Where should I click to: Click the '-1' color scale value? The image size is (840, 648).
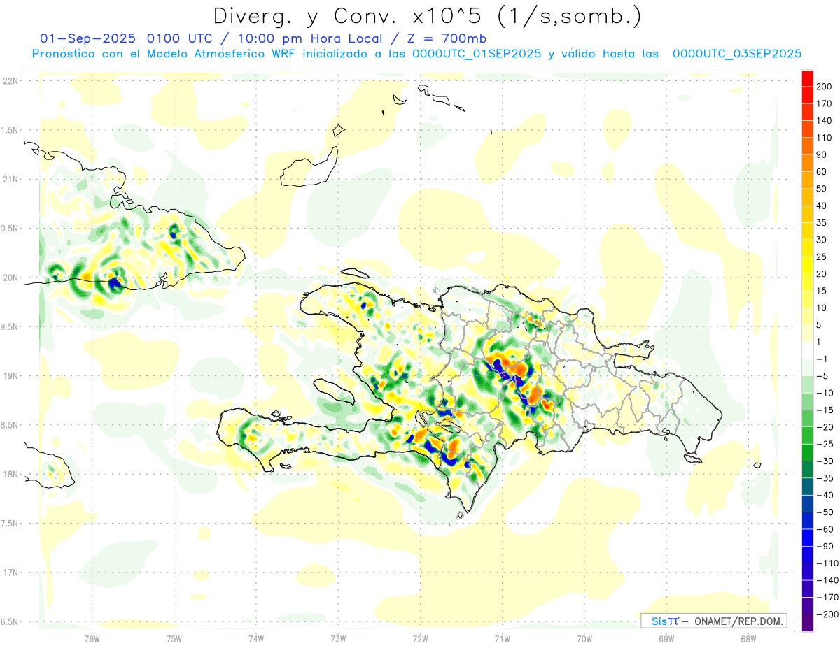[822, 359]
